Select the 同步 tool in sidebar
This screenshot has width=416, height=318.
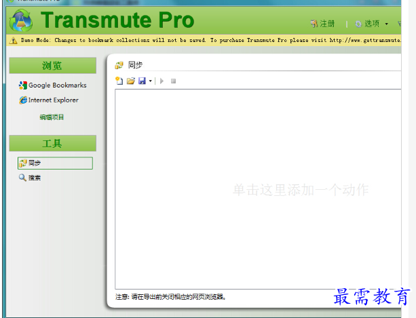55,163
